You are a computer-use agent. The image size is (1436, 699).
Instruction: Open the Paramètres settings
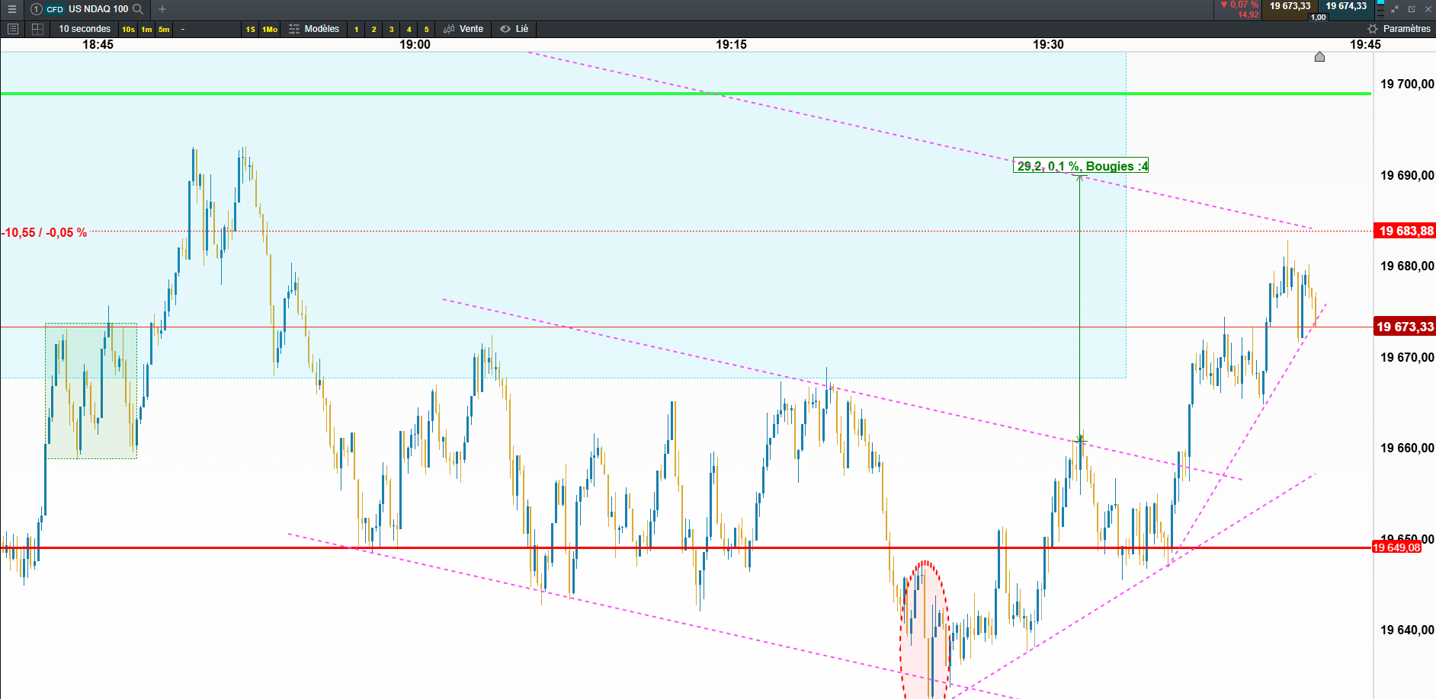(x=1399, y=29)
